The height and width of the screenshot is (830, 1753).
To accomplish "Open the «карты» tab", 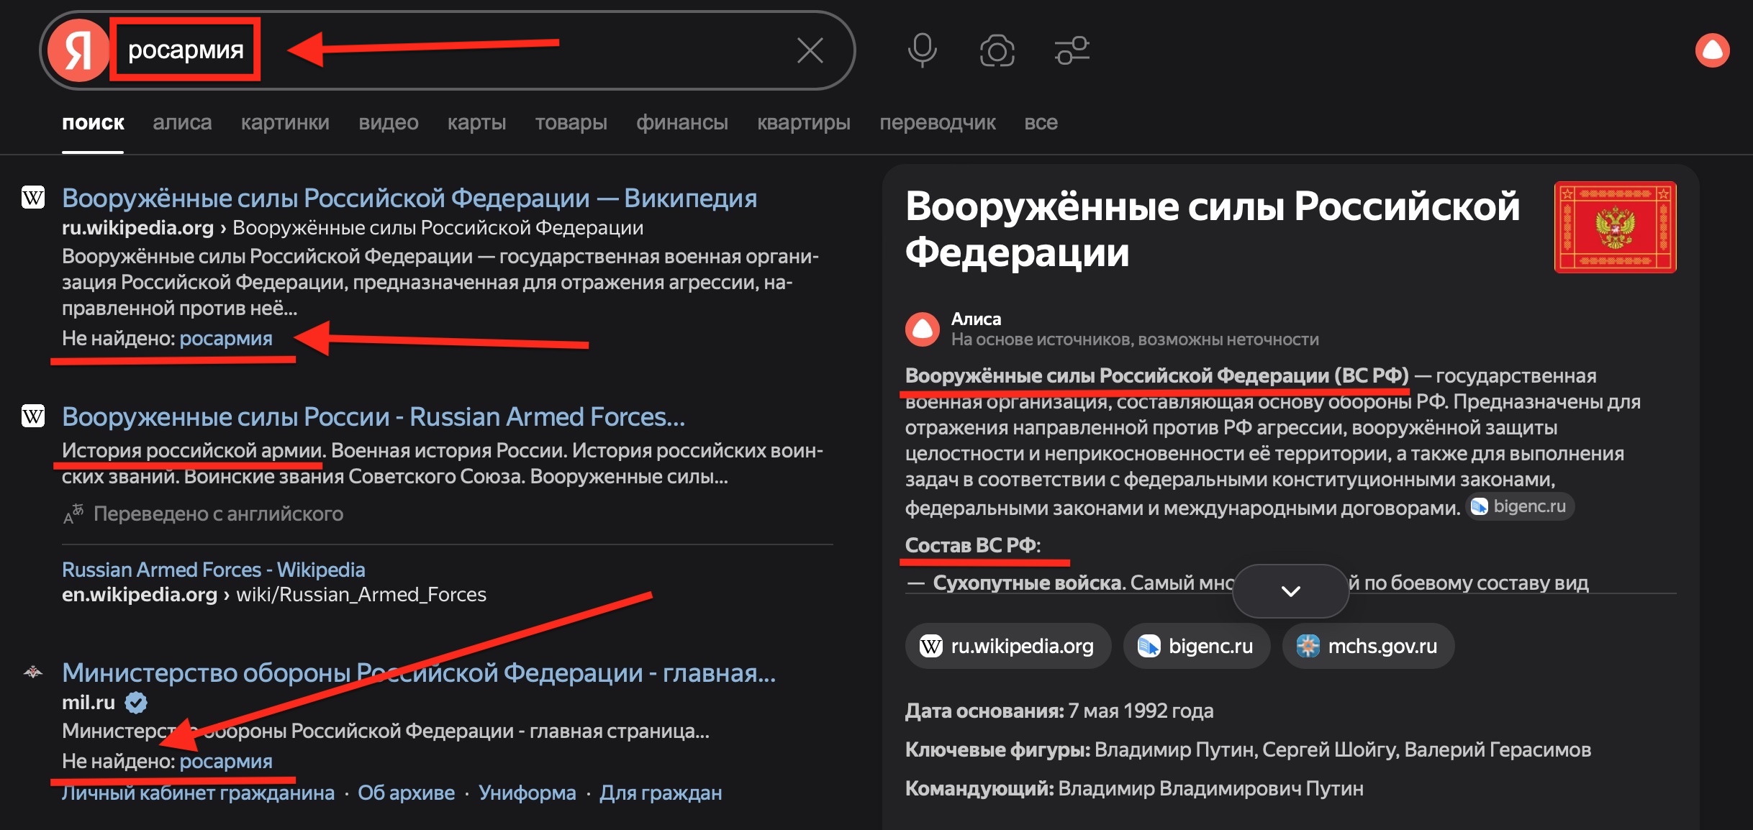I will pos(476,122).
